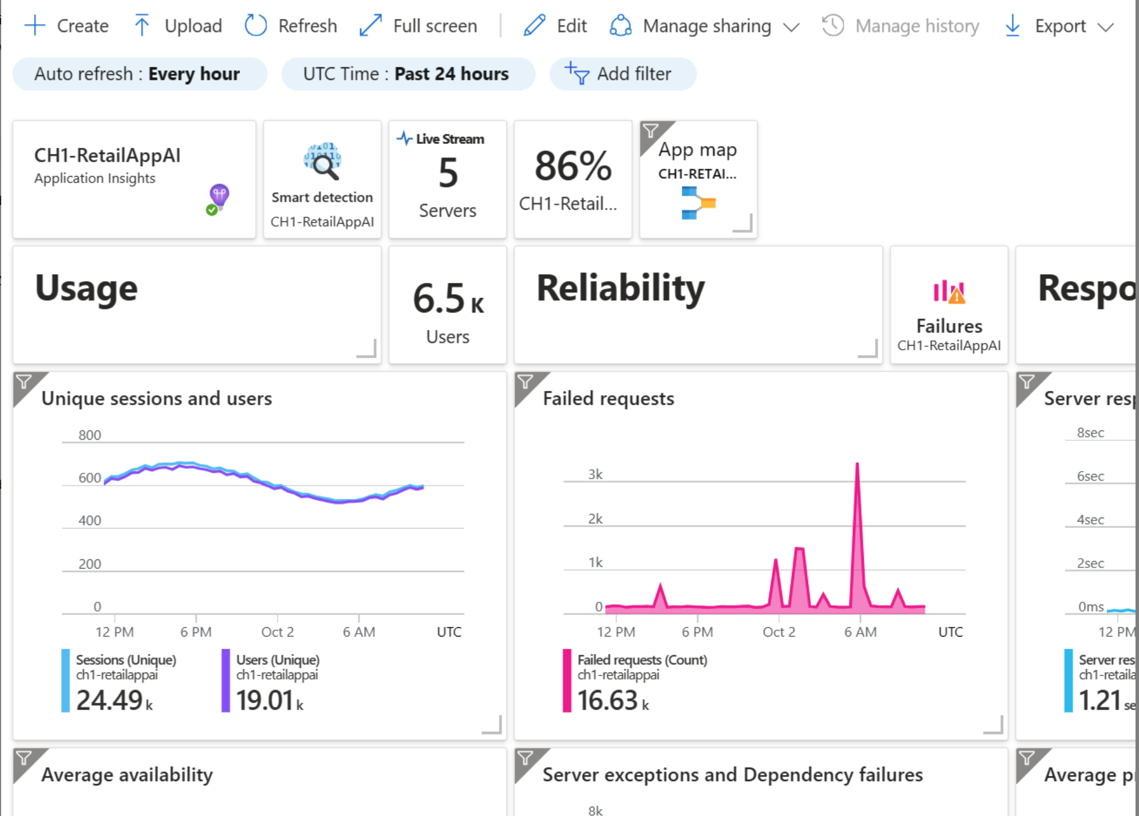Click the Manage sharing people icon
Image resolution: width=1139 pixels, height=816 pixels.
click(621, 26)
